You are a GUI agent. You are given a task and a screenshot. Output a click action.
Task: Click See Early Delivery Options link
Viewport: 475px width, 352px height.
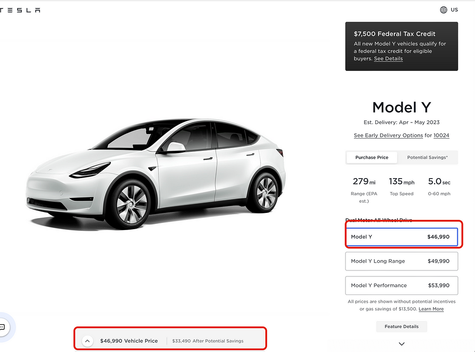(x=388, y=135)
